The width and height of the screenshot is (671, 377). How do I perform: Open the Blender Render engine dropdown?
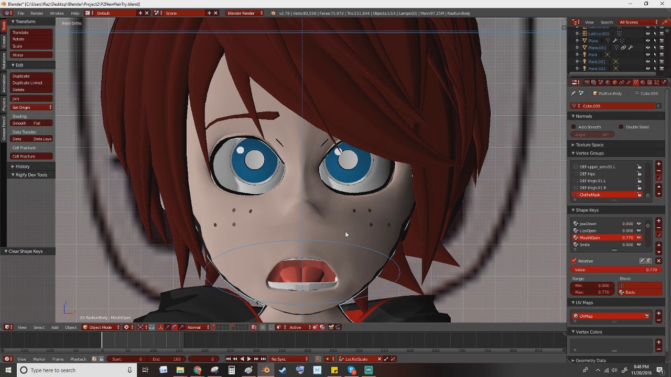pyautogui.click(x=244, y=13)
